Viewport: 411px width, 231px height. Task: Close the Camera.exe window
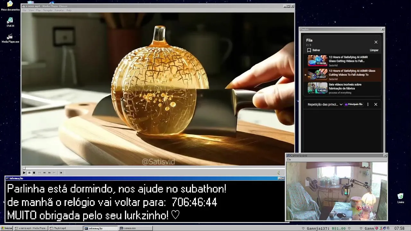point(385,155)
